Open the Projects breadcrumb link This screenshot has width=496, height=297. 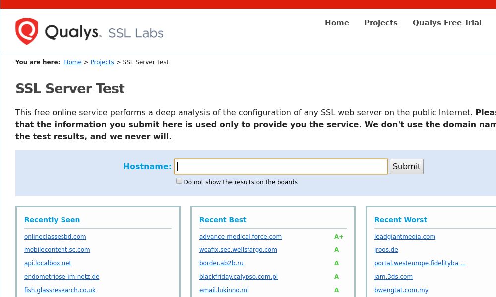point(102,62)
